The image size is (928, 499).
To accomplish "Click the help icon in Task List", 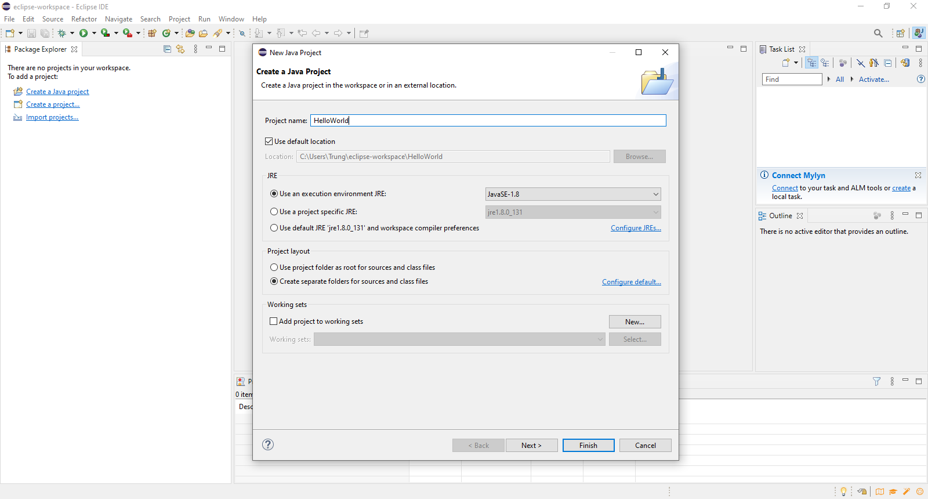I will tap(920, 79).
